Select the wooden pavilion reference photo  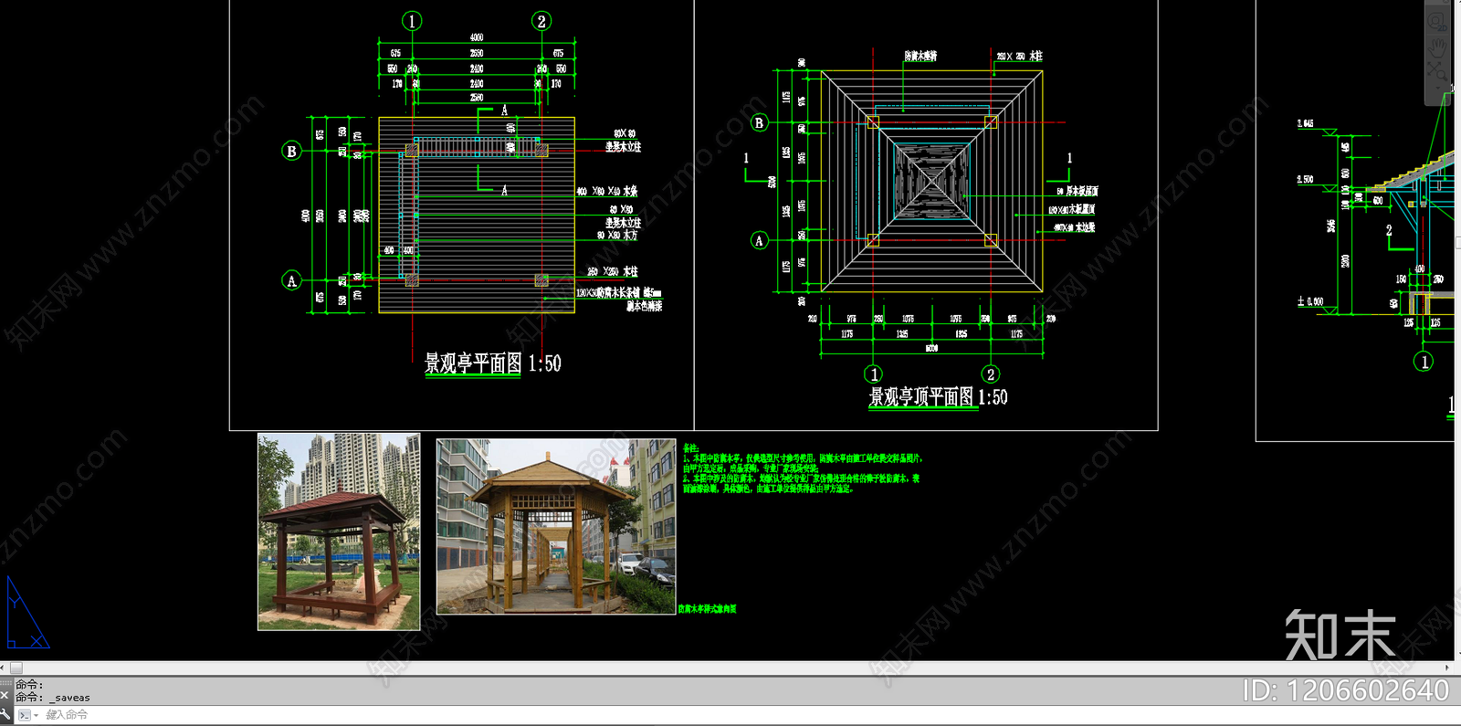click(x=556, y=526)
